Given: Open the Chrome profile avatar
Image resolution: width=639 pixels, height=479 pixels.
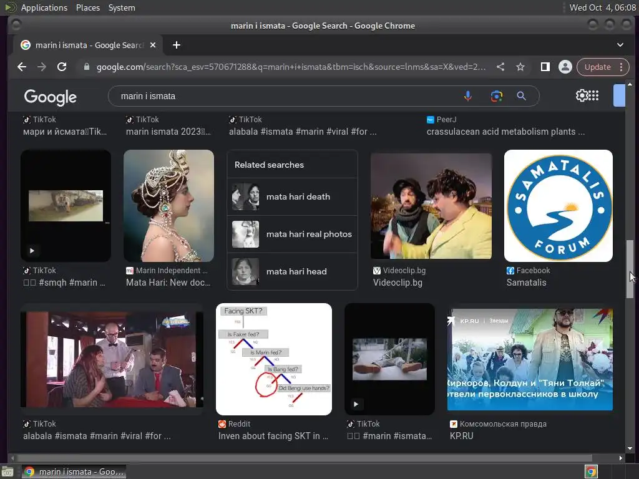Looking at the screenshot, I should 565,67.
